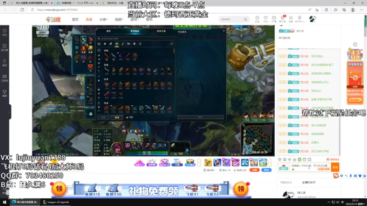Click the in-game shop search field
The width and height of the screenshot is (367, 206).
tap(135, 38)
